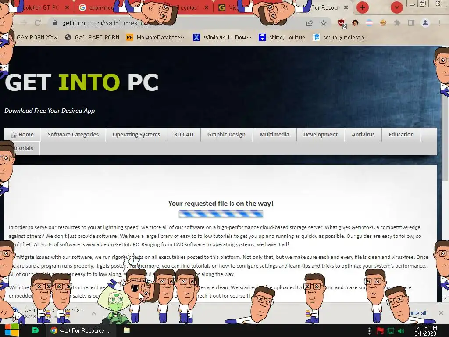Screen dimensions: 449x337
Task: Toggle the Chrome side panel icon
Action: (411, 23)
